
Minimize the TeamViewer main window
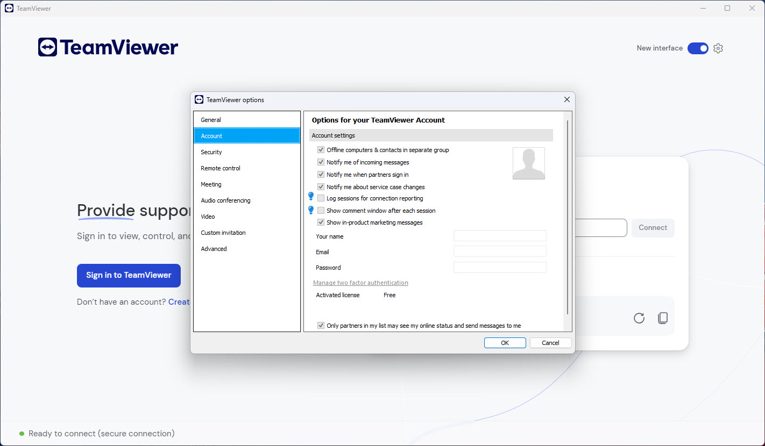tap(703, 8)
